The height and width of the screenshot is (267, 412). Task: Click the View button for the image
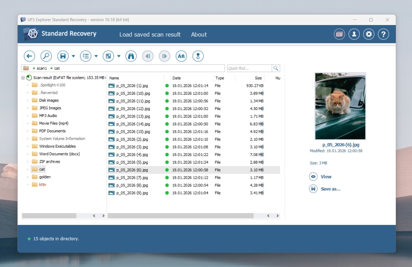pyautogui.click(x=321, y=176)
